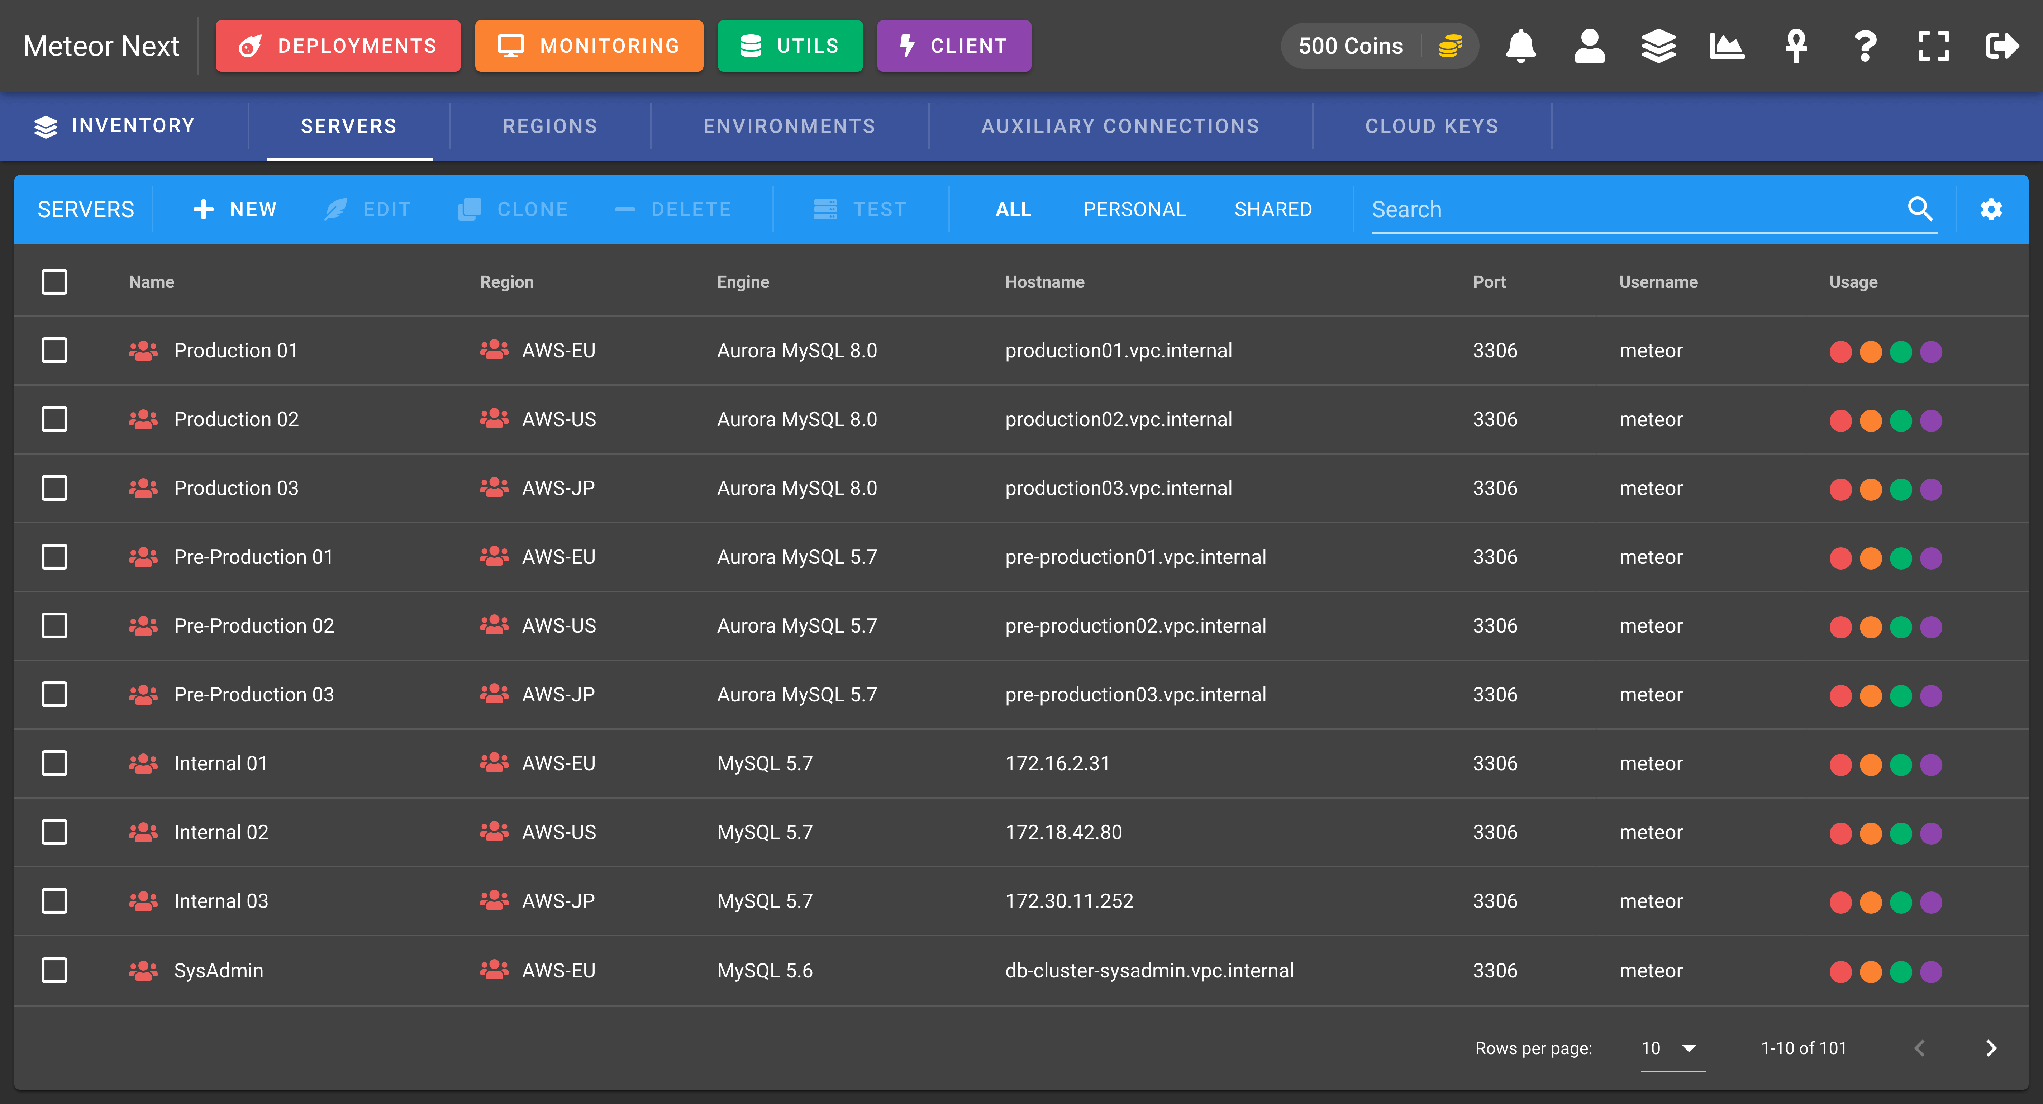Open the Environments tab
2043x1104 pixels.
tap(789, 126)
